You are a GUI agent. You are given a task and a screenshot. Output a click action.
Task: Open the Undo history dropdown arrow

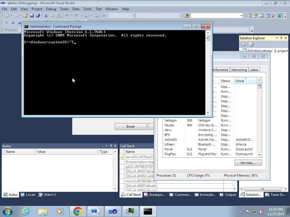[72, 16]
